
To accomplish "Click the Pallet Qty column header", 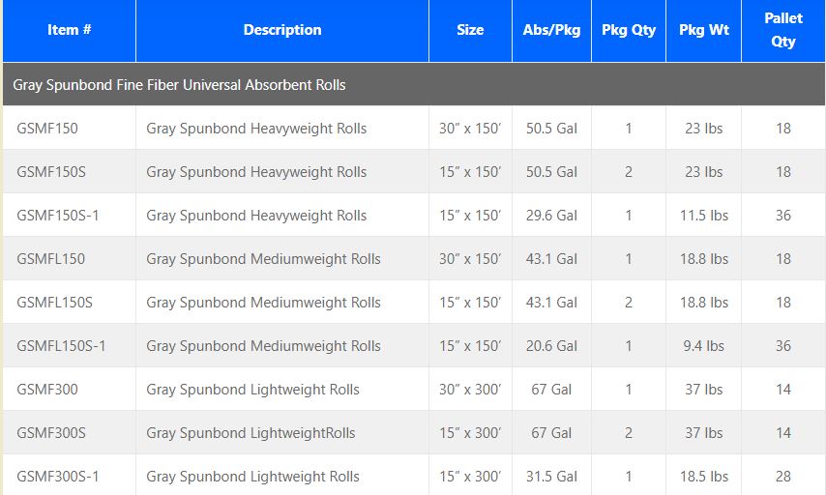I will click(783, 30).
